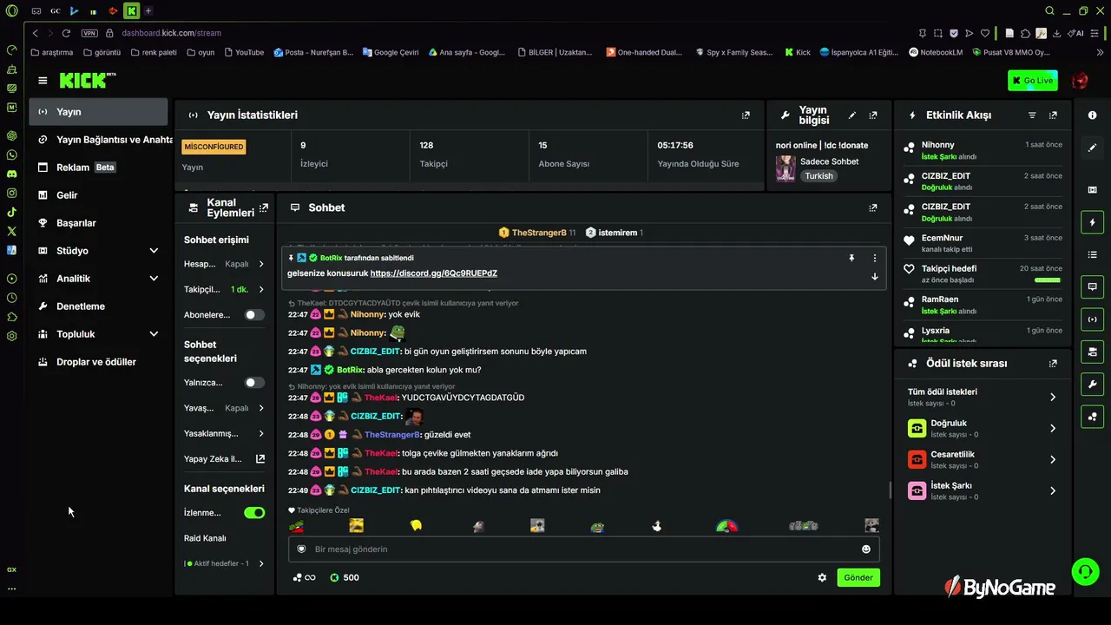Image resolution: width=1111 pixels, height=625 pixels.
Task: Open pinned message three-dot options
Action: [874, 258]
